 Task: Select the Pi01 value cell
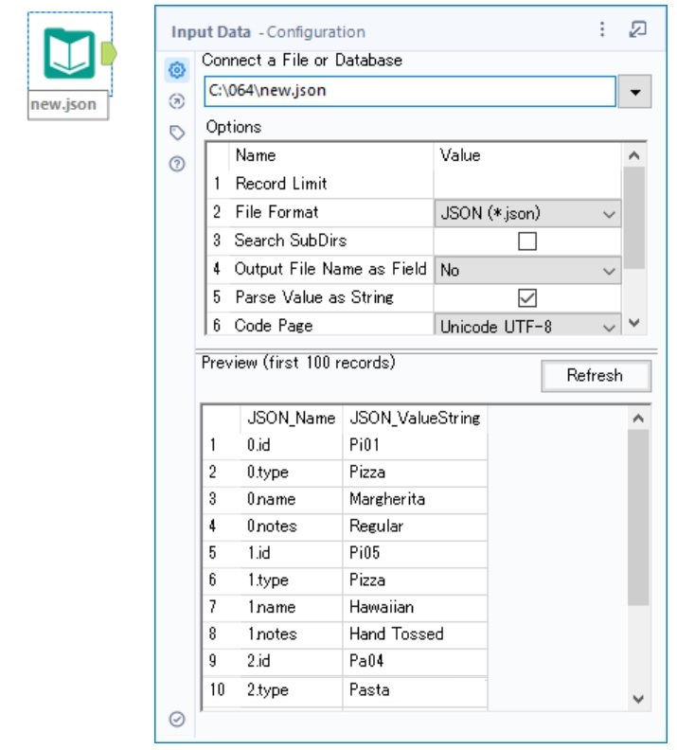(415, 445)
